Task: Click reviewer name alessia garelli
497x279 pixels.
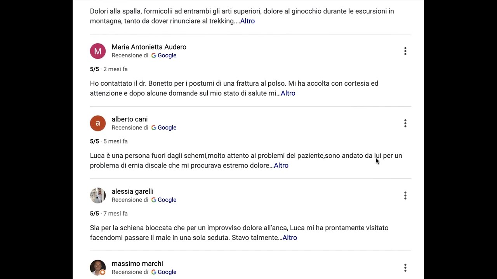Action: click(132, 191)
